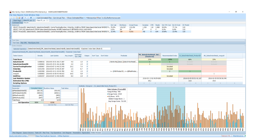Enable the Output checkbox for rowguid
This screenshot has height=140, width=263.
coord(87,74)
